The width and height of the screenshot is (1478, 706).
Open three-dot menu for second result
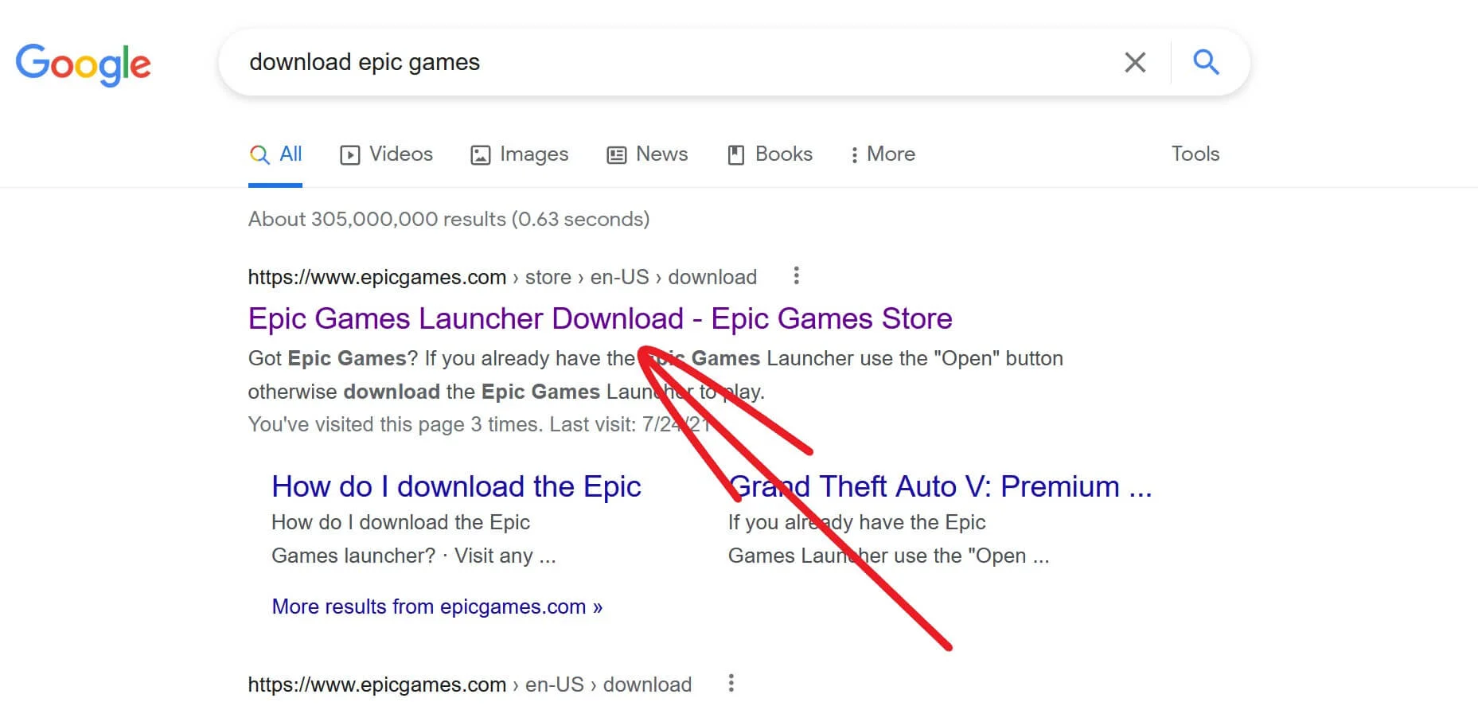[731, 683]
